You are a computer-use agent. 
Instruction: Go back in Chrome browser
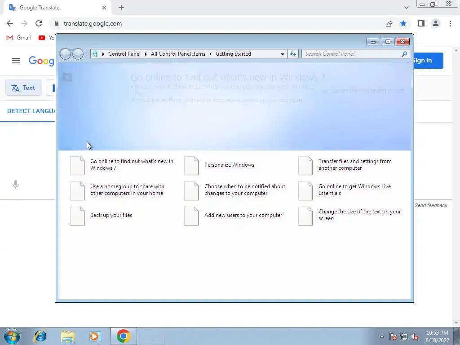[x=10, y=23]
